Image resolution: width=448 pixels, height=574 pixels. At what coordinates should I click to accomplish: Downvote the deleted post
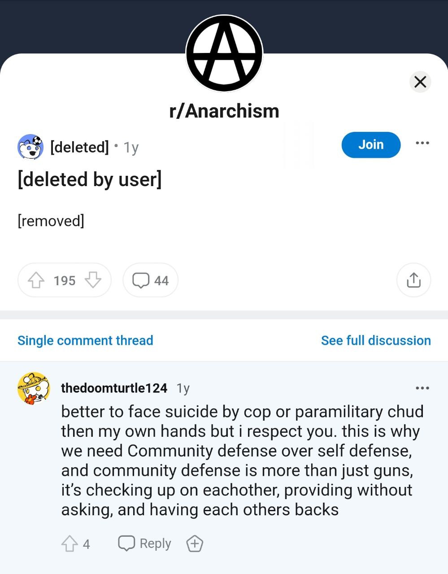[x=93, y=281]
